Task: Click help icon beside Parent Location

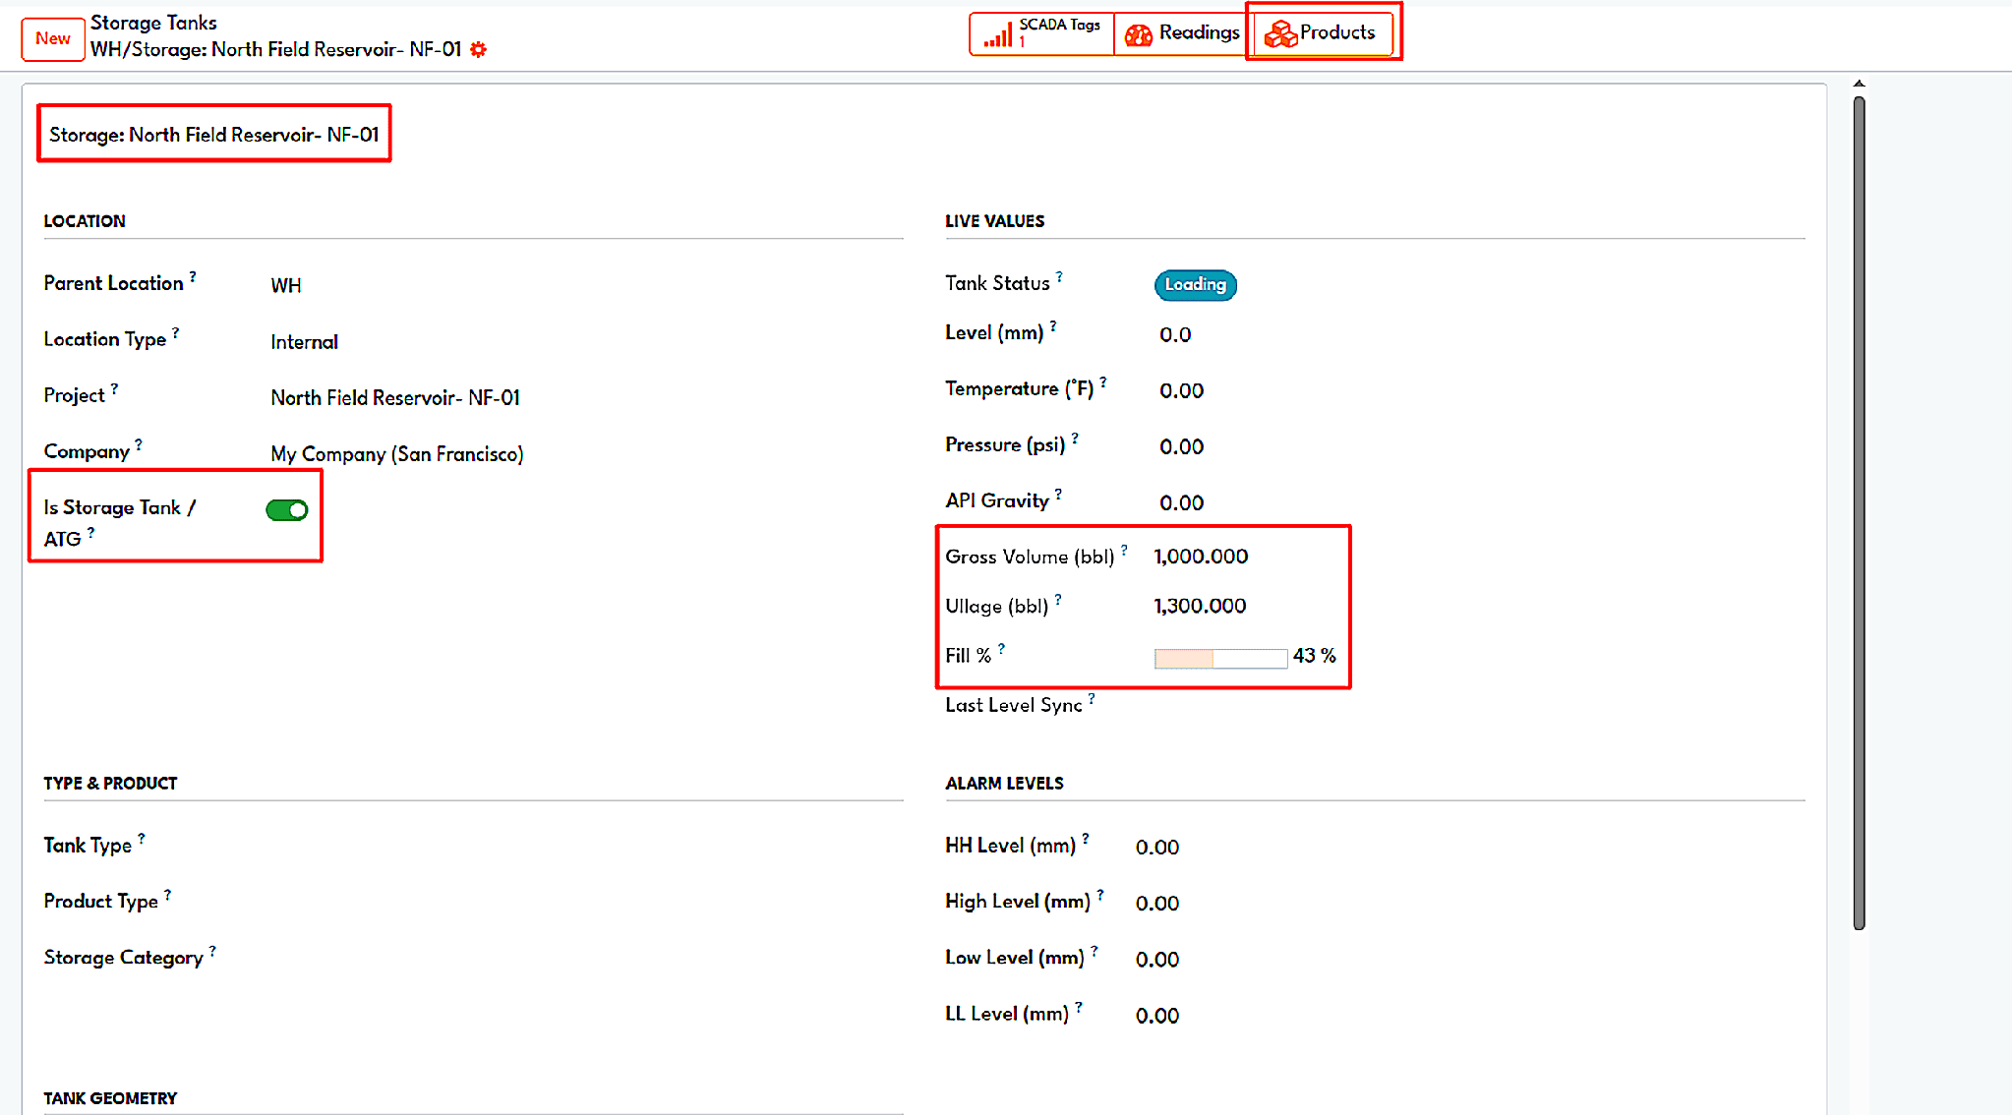Action: click(x=193, y=276)
